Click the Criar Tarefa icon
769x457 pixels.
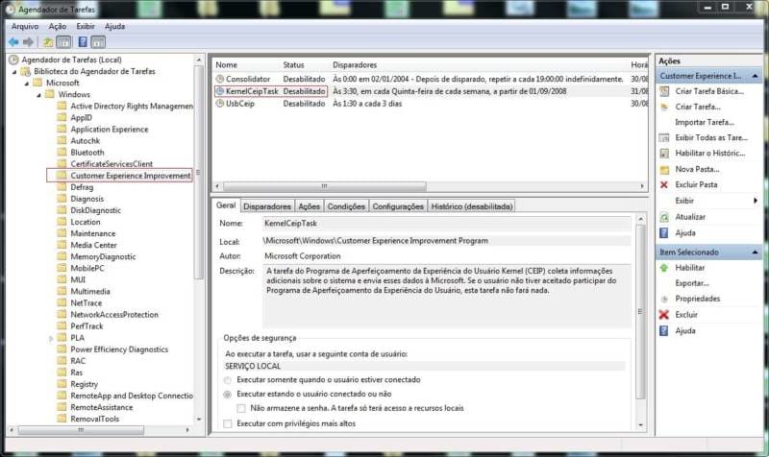[x=664, y=107]
